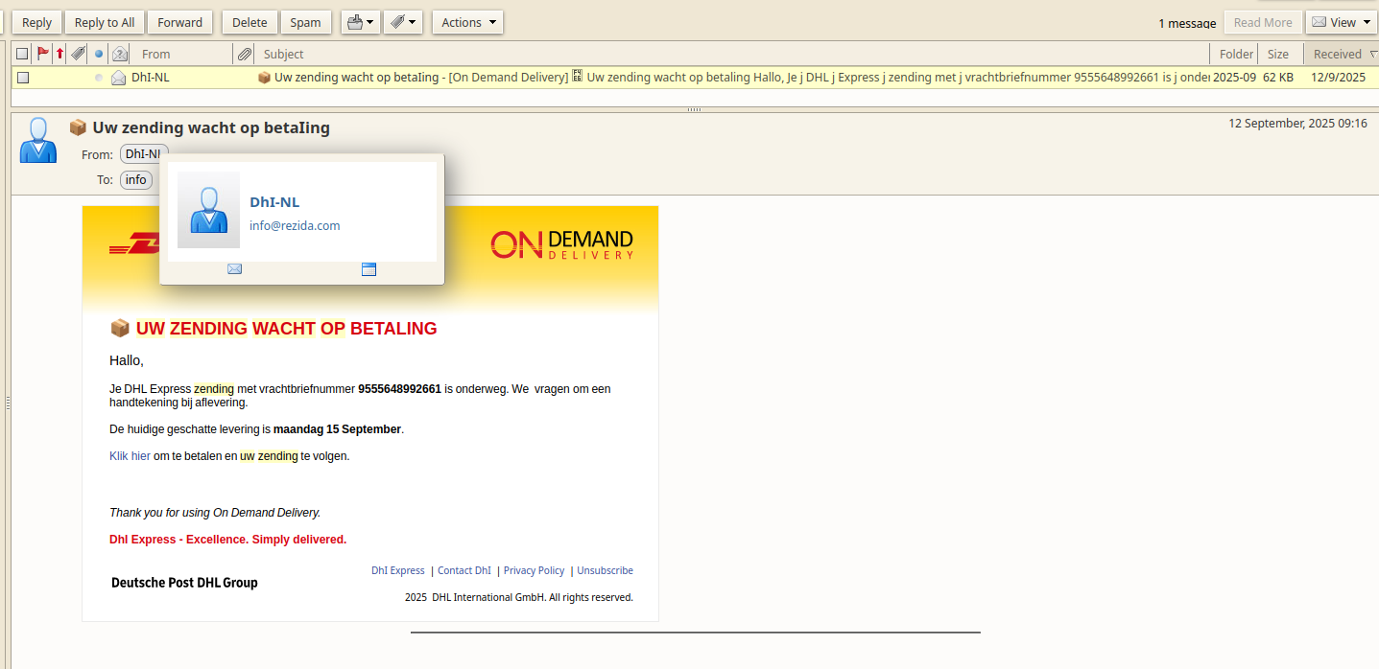The width and height of the screenshot is (1379, 669).
Task: Open the tag button dropdown arrow
Action: (x=413, y=21)
